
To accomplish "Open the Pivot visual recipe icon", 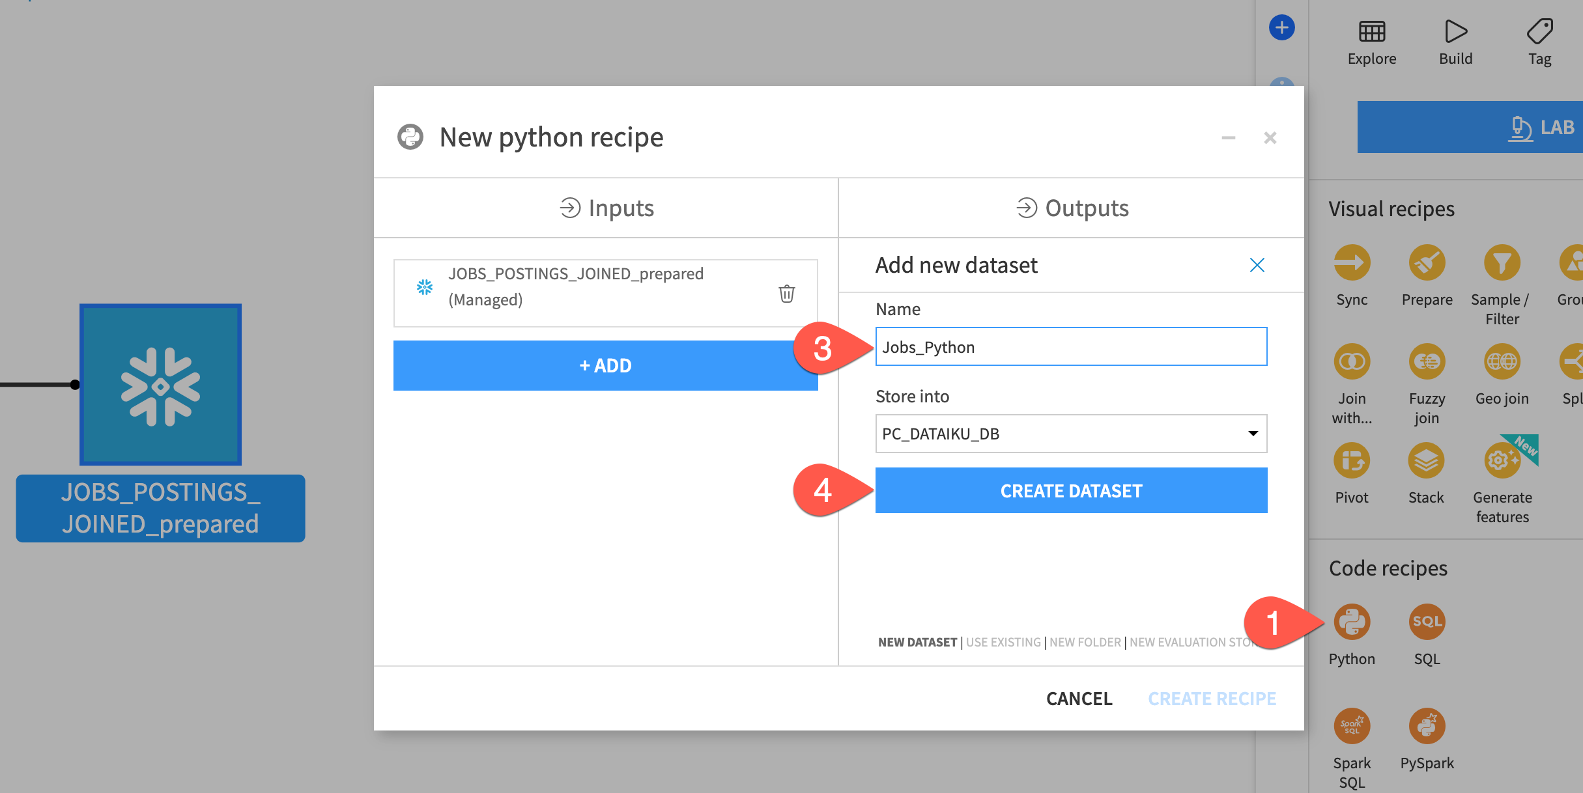I will click(1352, 461).
